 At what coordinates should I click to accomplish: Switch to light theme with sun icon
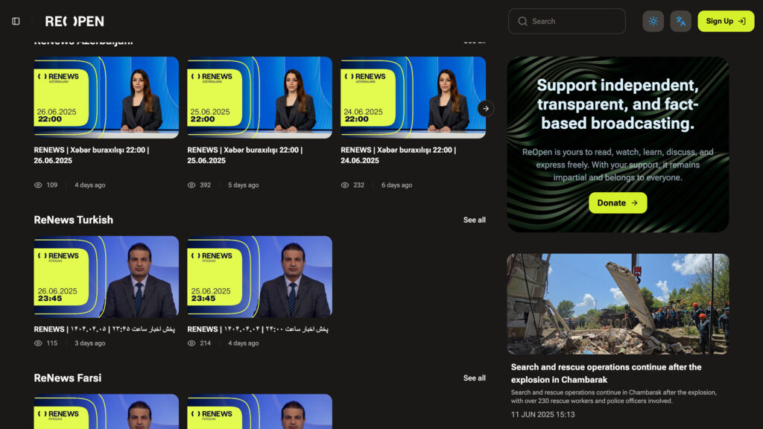653,22
